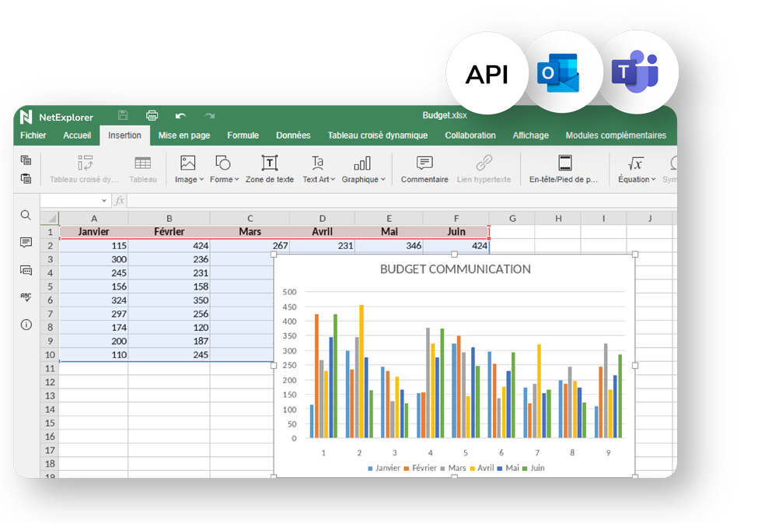765x523 pixels.
Task: Select cell A3 containing 300
Action: [x=93, y=259]
